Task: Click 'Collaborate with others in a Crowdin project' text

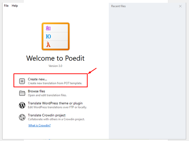Action: point(56,119)
